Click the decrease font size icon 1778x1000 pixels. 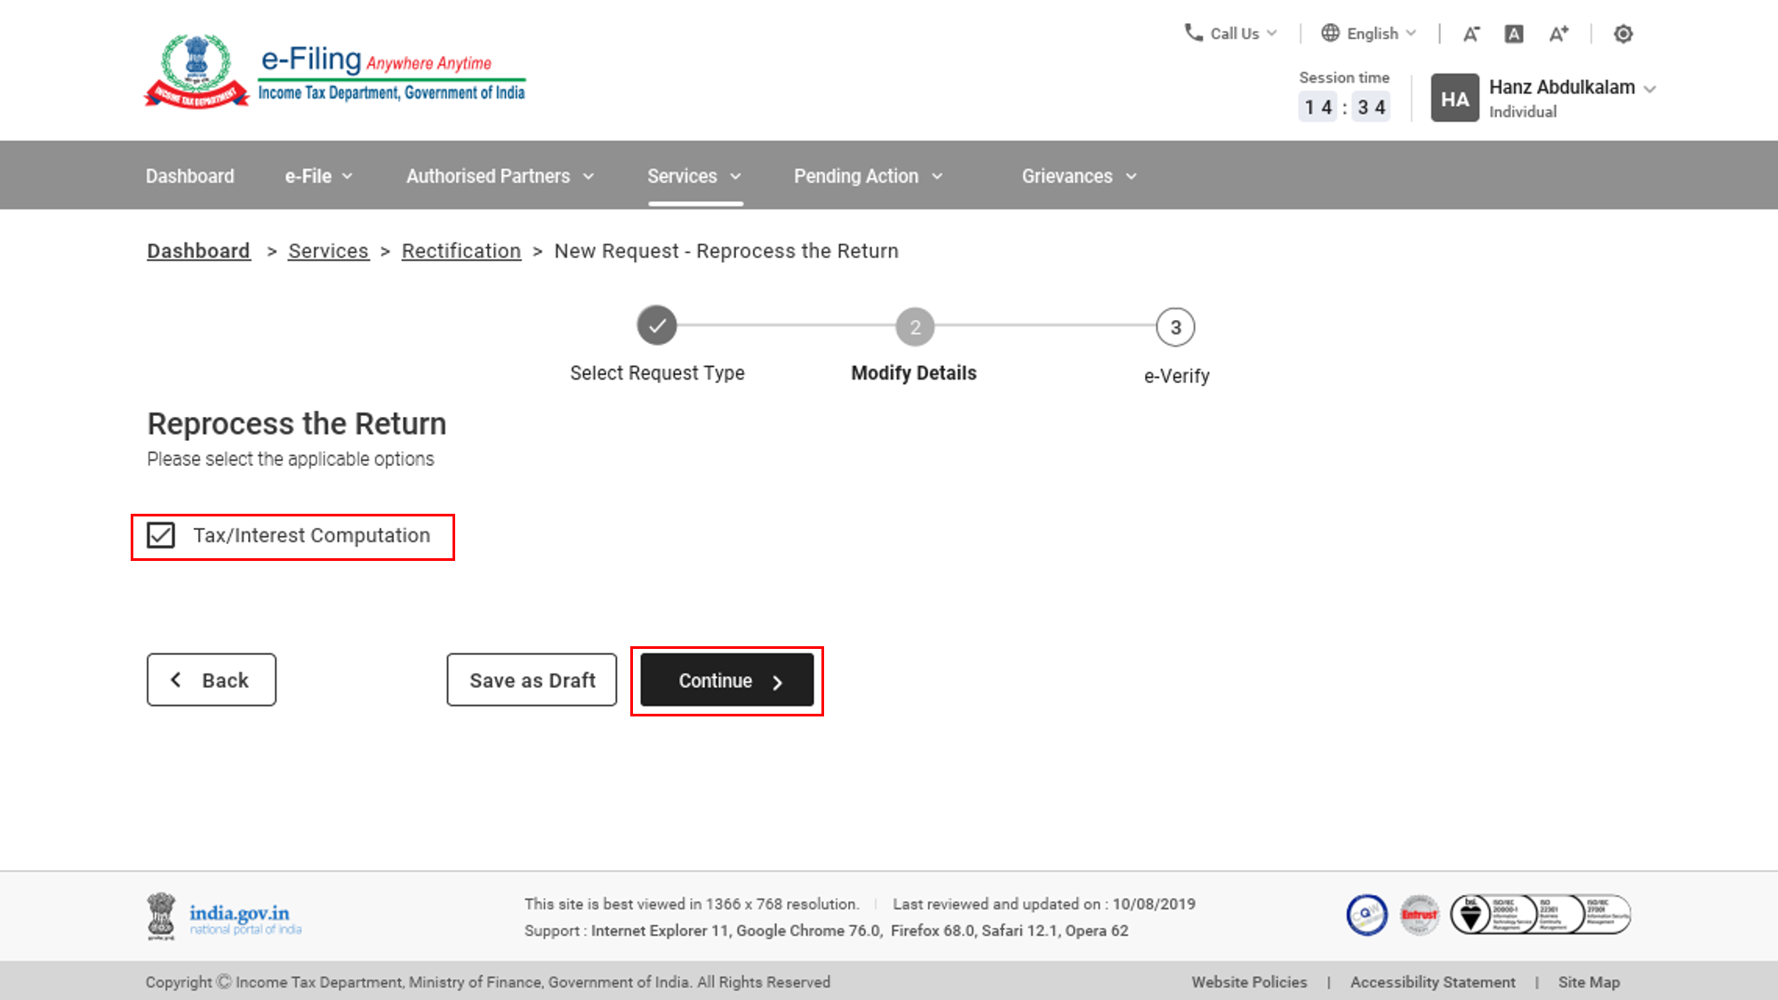(1471, 33)
